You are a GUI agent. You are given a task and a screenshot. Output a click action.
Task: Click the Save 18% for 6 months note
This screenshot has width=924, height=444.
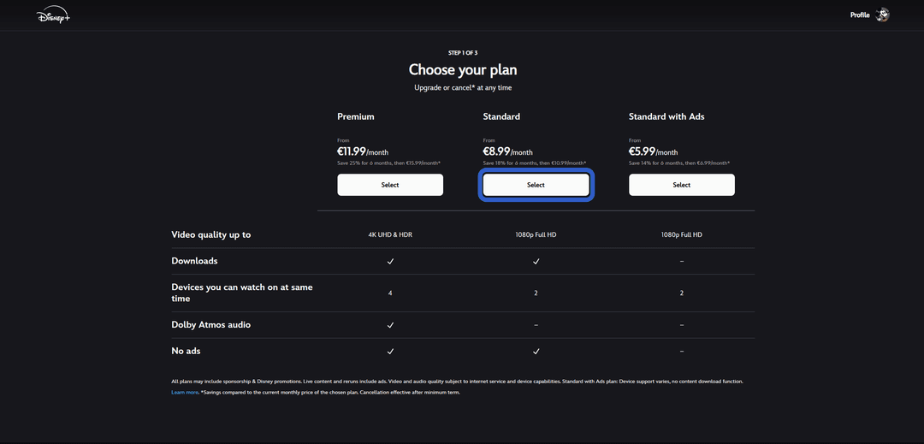535,163
